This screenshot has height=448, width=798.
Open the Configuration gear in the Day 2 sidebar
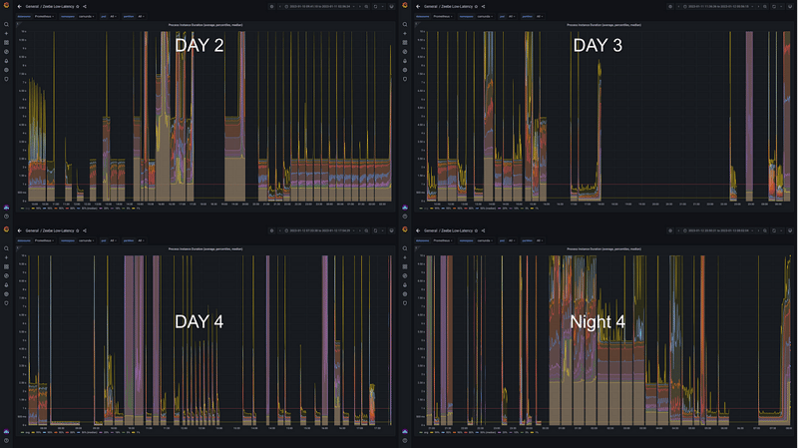tap(7, 70)
